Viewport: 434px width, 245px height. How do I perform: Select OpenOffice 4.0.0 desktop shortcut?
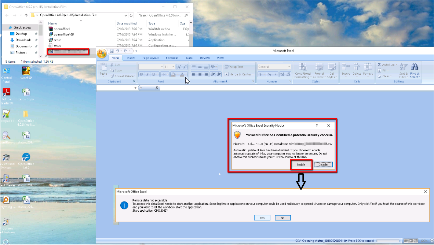26,161
